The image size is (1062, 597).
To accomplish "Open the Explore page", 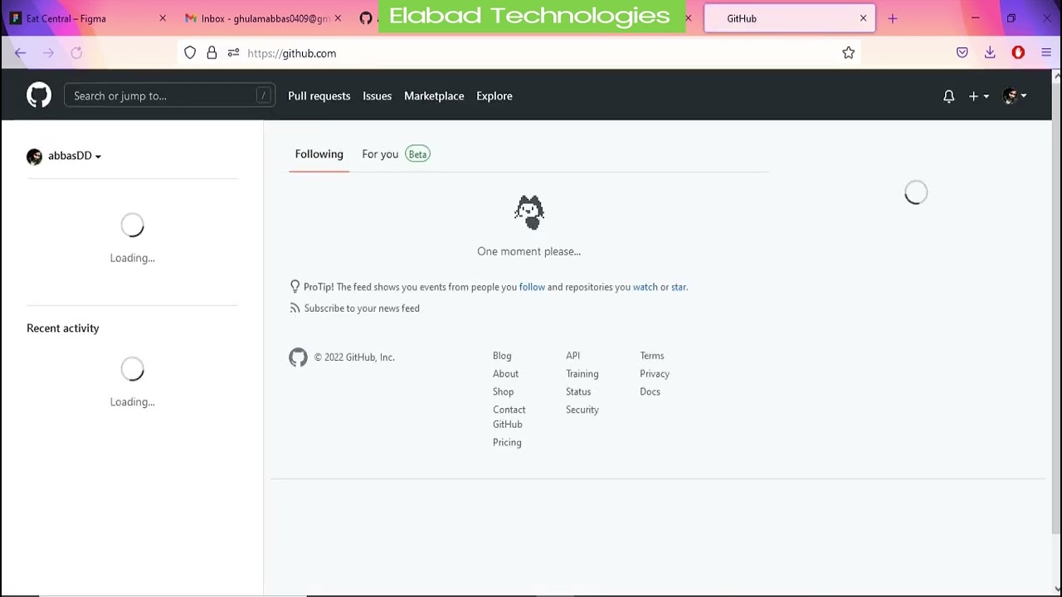I will tap(494, 95).
